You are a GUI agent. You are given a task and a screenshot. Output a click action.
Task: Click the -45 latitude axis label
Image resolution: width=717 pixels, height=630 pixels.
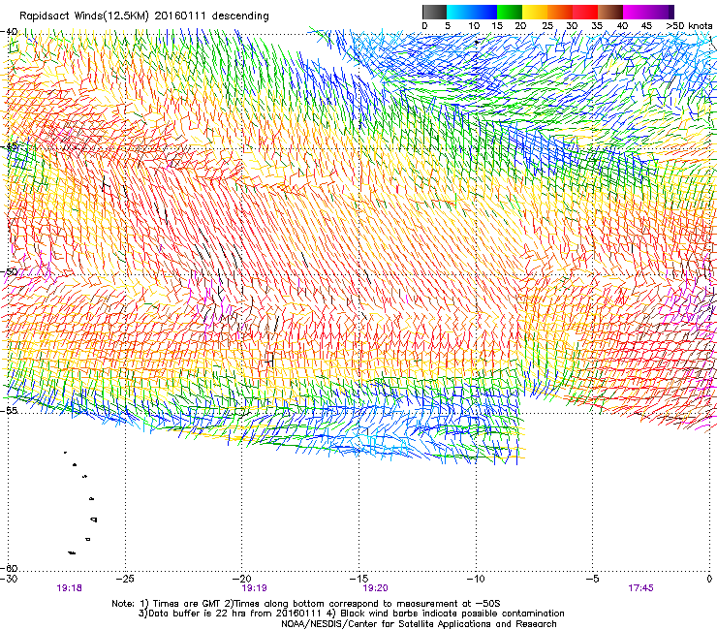click(x=9, y=147)
